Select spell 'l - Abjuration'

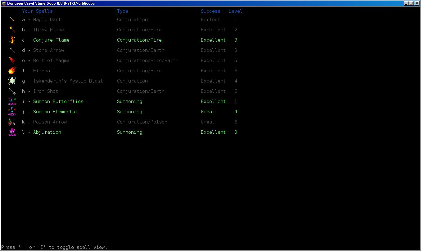(x=41, y=132)
